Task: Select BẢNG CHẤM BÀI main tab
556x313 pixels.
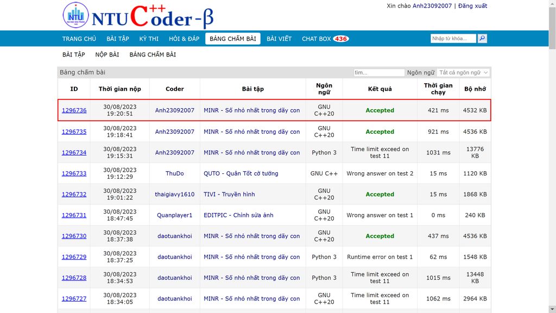Action: click(x=232, y=39)
